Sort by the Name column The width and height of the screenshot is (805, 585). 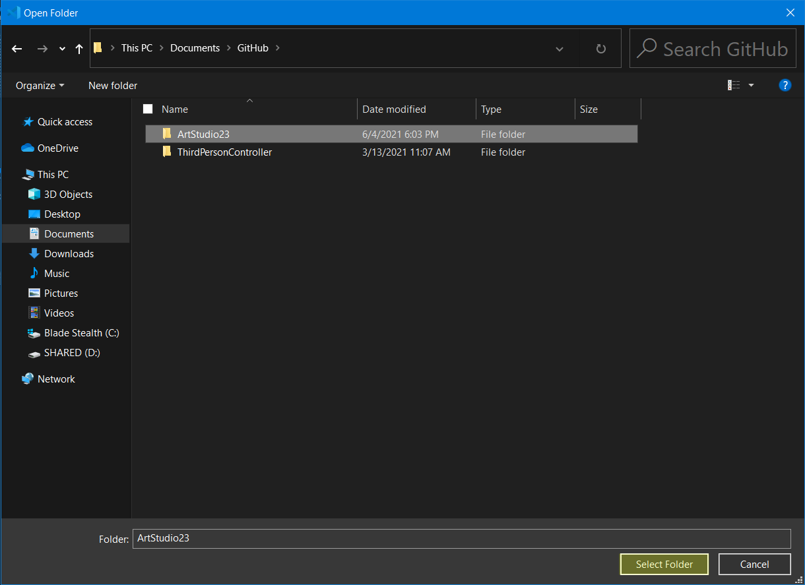(x=175, y=109)
